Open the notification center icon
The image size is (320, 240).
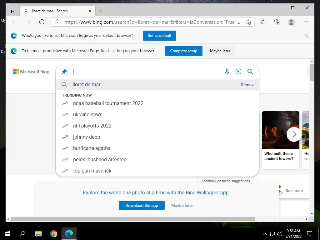[310, 234]
